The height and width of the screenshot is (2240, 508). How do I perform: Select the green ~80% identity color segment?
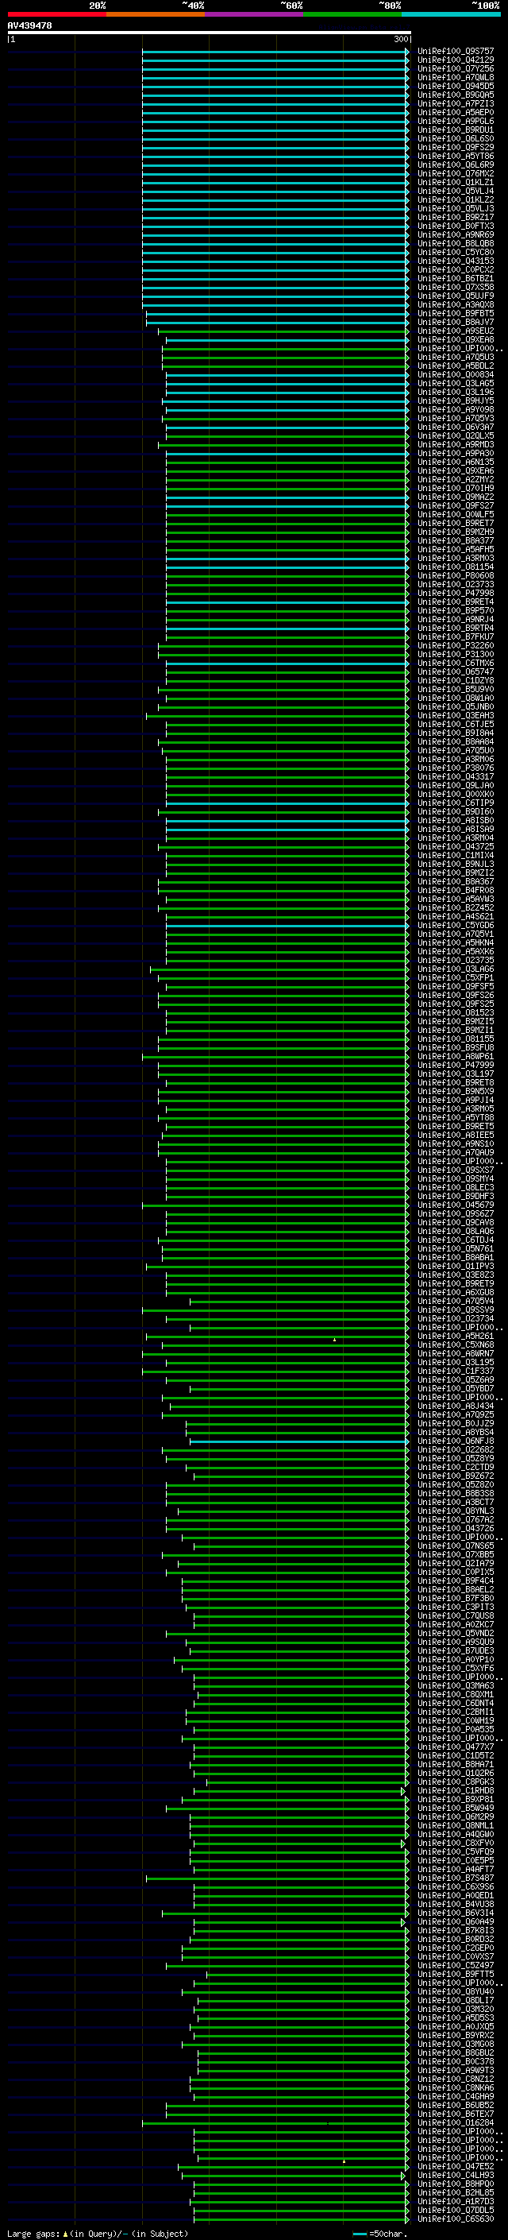[352, 14]
